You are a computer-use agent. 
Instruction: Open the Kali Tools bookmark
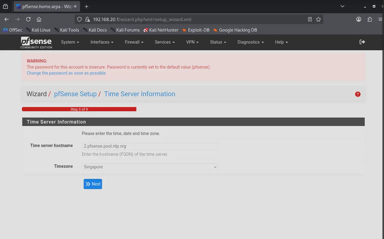67,30
